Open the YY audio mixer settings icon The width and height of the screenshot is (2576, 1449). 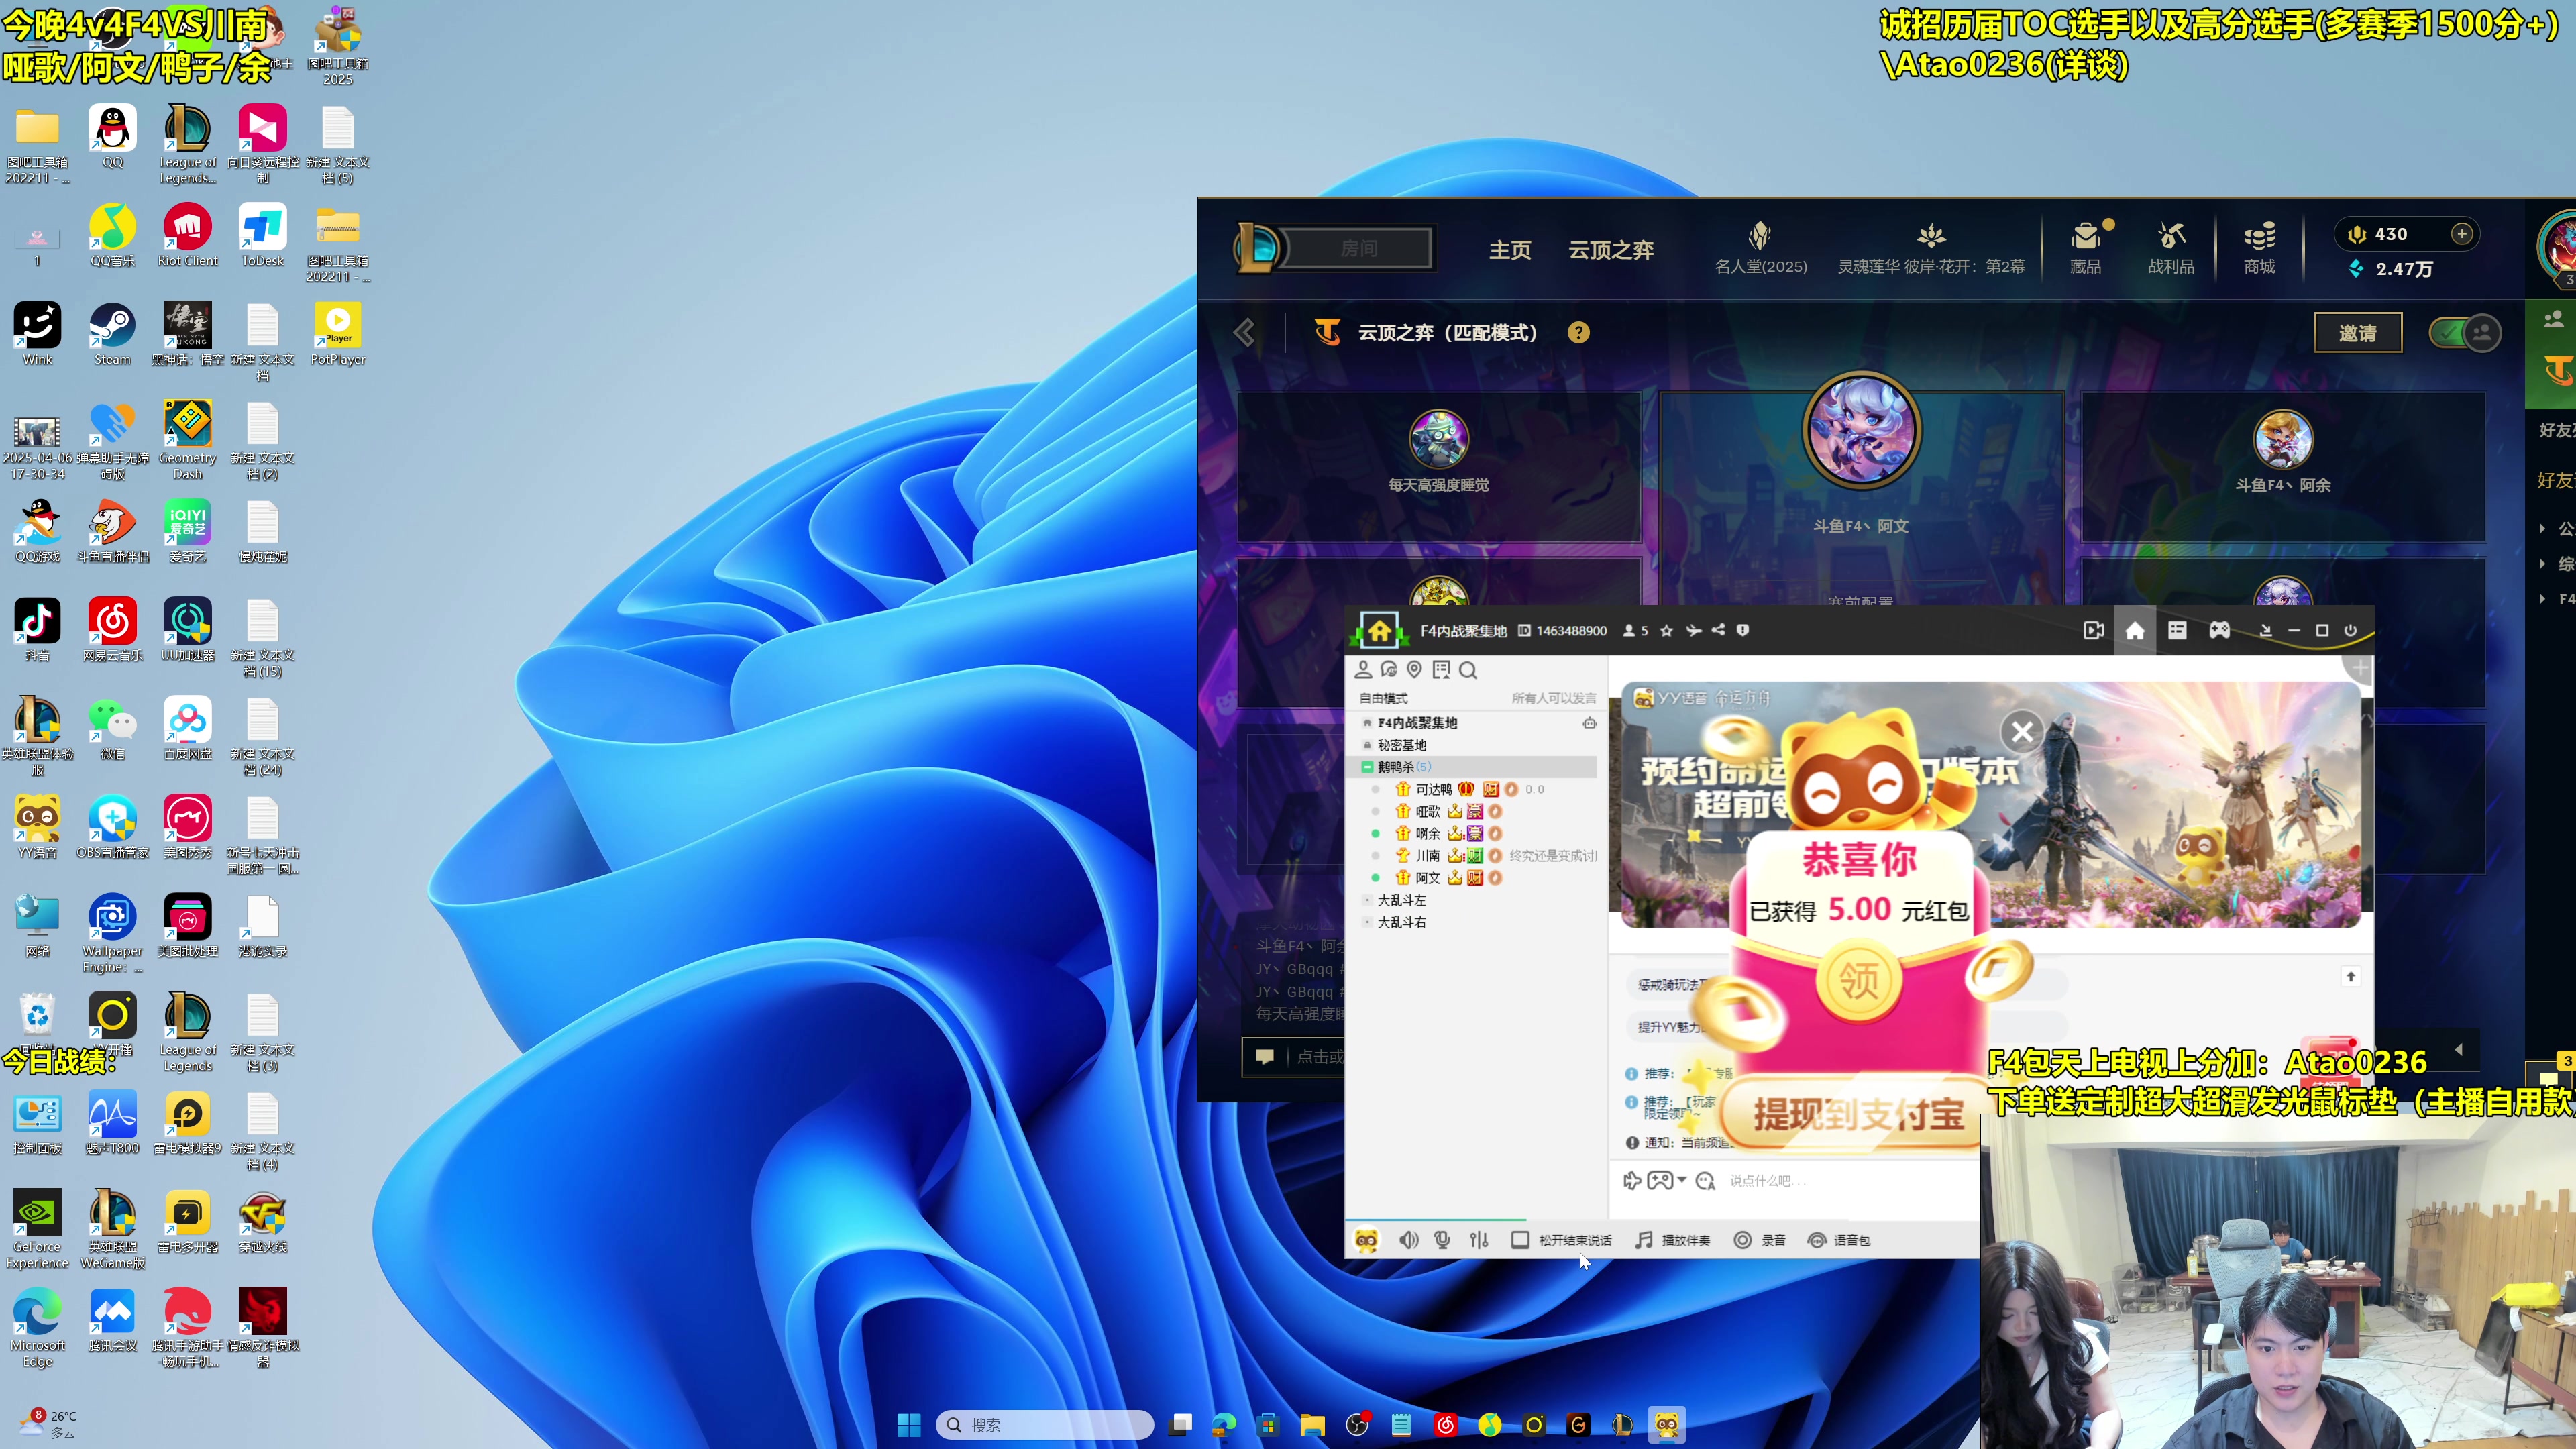(x=1479, y=1240)
